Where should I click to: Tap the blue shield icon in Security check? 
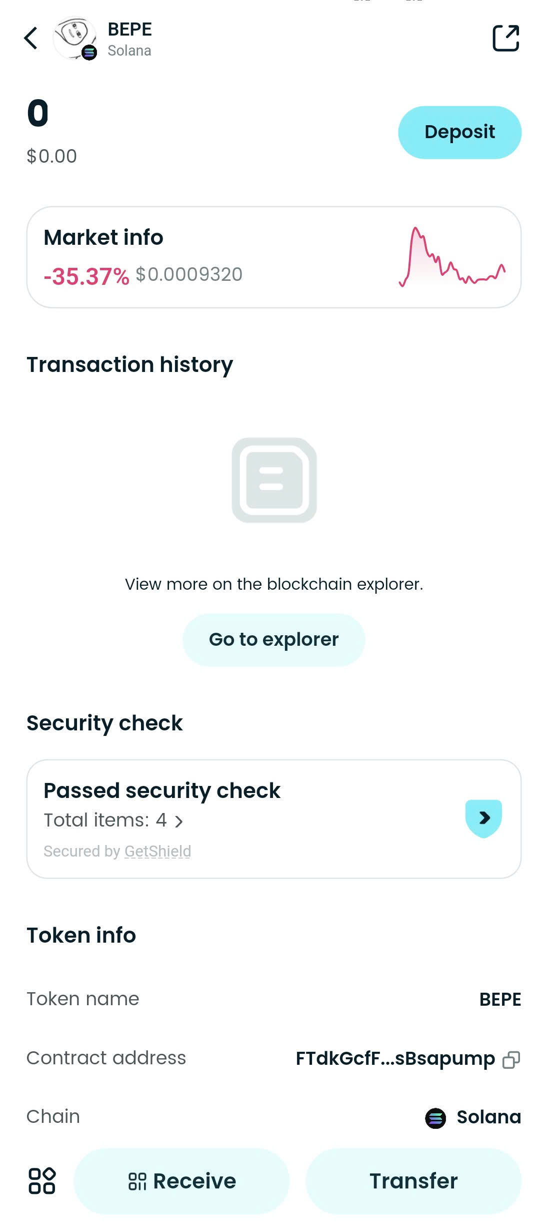click(483, 818)
